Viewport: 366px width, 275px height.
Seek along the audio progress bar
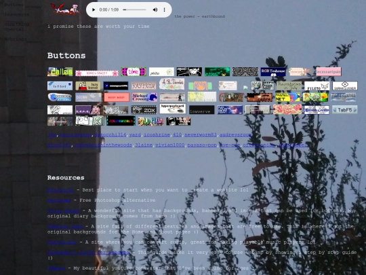click(x=134, y=10)
